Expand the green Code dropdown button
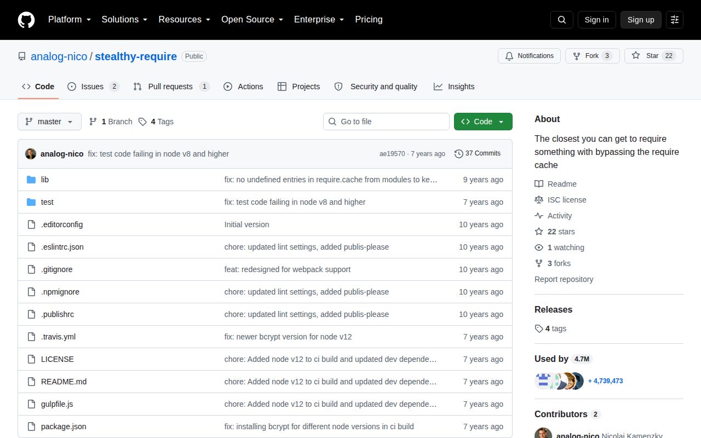701x438 pixels. (483, 122)
